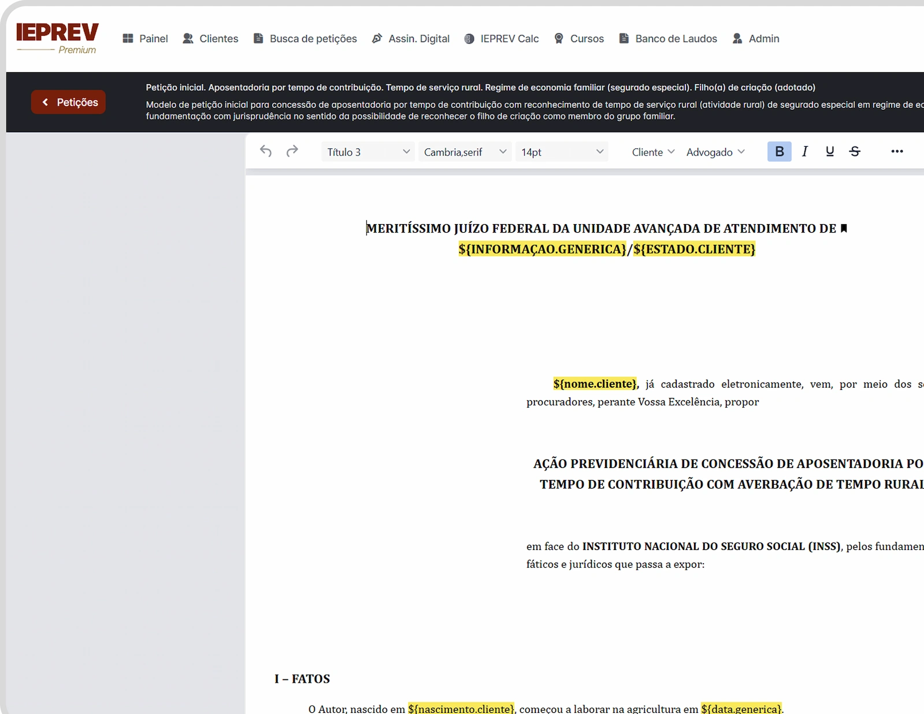
Task: Click the AÇÃO PREVIDENCIÁRIA DE CONCESSÃO title line
Action: tap(728, 464)
